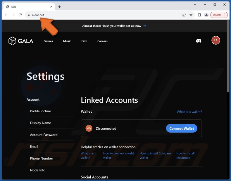Click the wallet setup banner

tap(114, 26)
